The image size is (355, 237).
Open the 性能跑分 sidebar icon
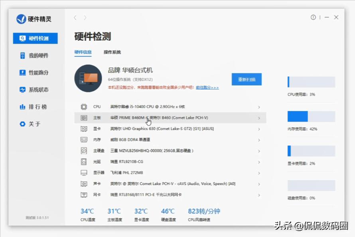(x=23, y=72)
